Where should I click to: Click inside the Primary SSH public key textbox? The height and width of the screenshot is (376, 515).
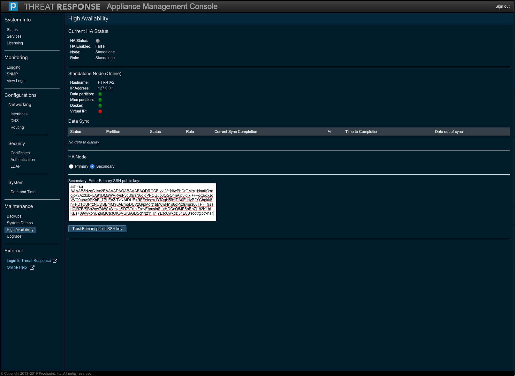[142, 202]
